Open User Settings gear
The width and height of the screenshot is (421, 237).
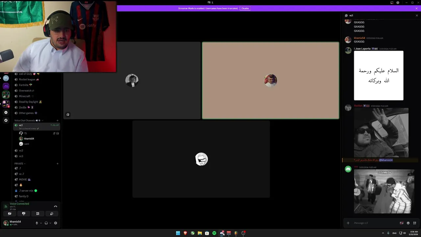pos(56,223)
